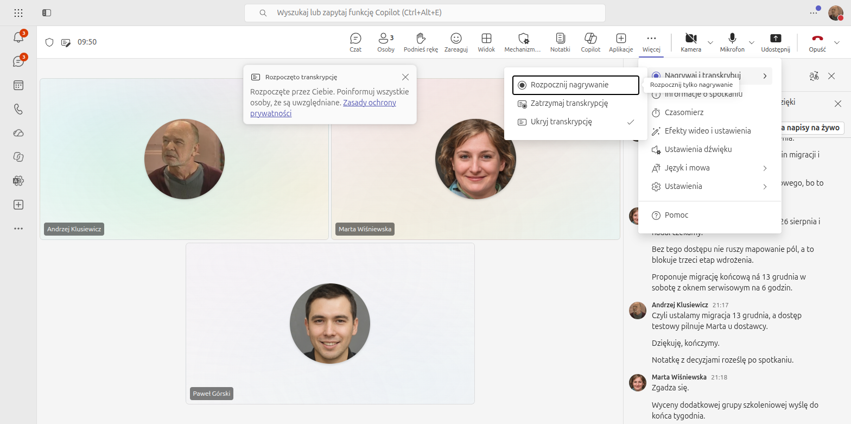This screenshot has width=851, height=424.
Task: Show the Osoby participants panel
Action: 386,42
